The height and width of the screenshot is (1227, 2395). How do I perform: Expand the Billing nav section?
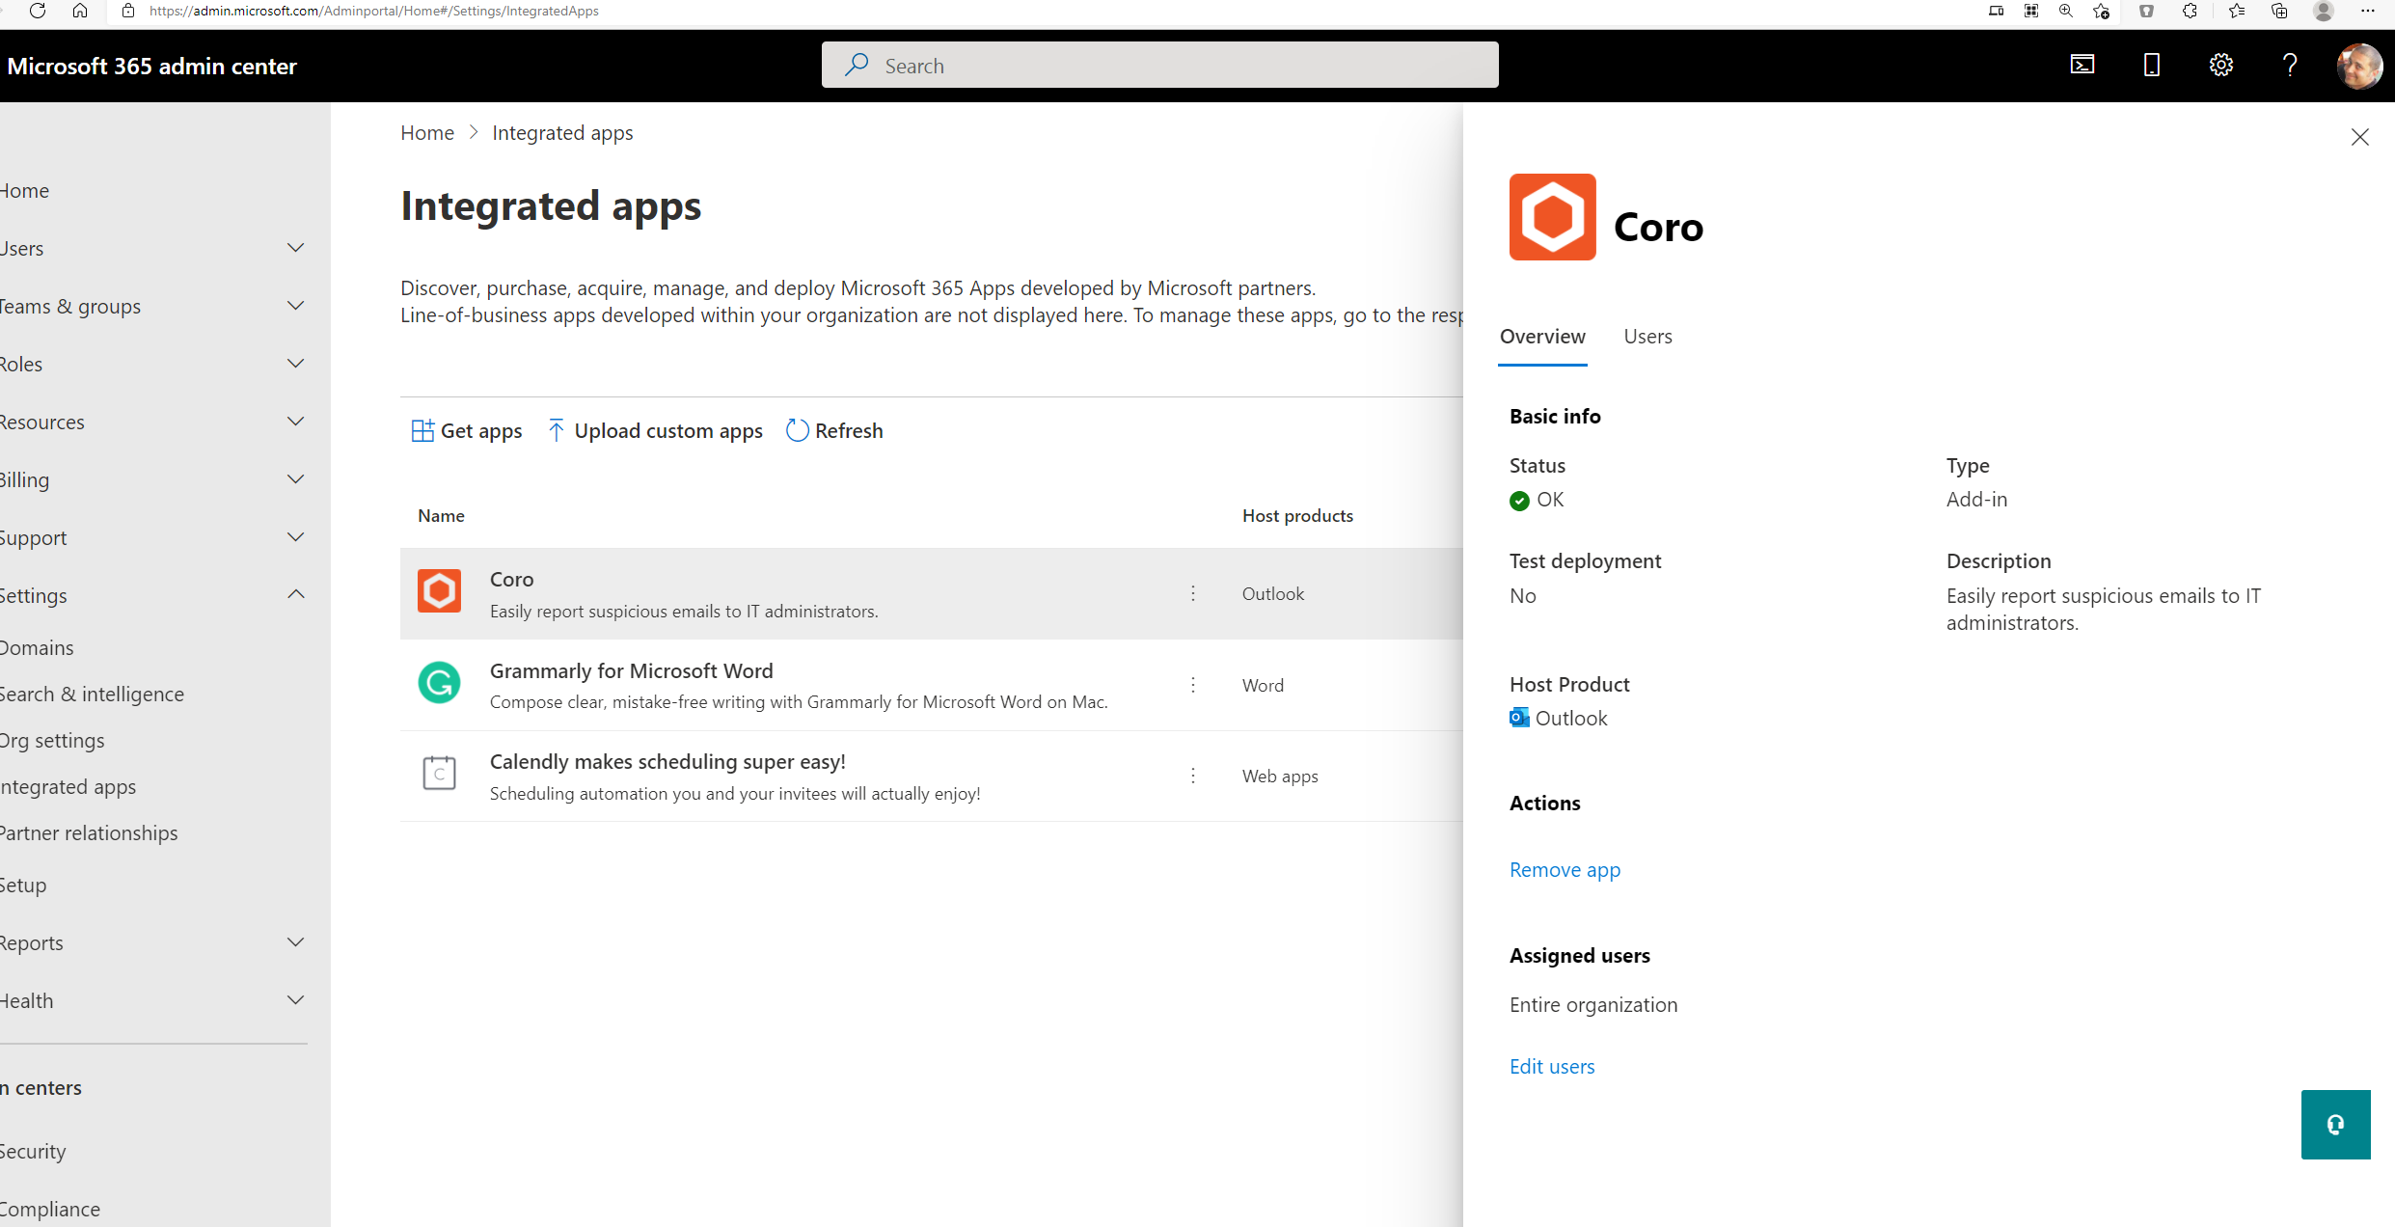tap(295, 479)
